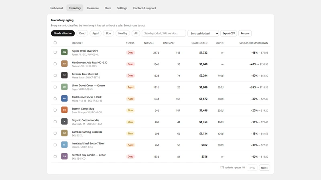Screen dimensions: 321x180
Task: Click the Scented Soy Candle — Cedar name
Action: (x=88, y=155)
